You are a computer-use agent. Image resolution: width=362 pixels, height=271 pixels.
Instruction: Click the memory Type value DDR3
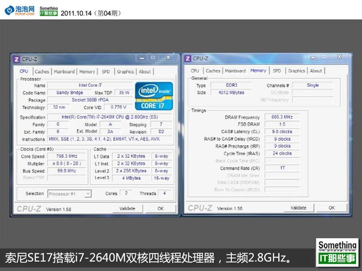point(232,85)
